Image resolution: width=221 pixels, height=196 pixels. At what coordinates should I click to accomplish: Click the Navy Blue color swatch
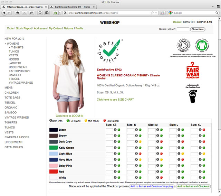click(x=54, y=160)
